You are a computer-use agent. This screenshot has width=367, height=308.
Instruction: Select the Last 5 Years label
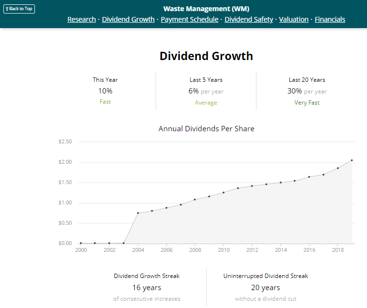click(x=206, y=80)
